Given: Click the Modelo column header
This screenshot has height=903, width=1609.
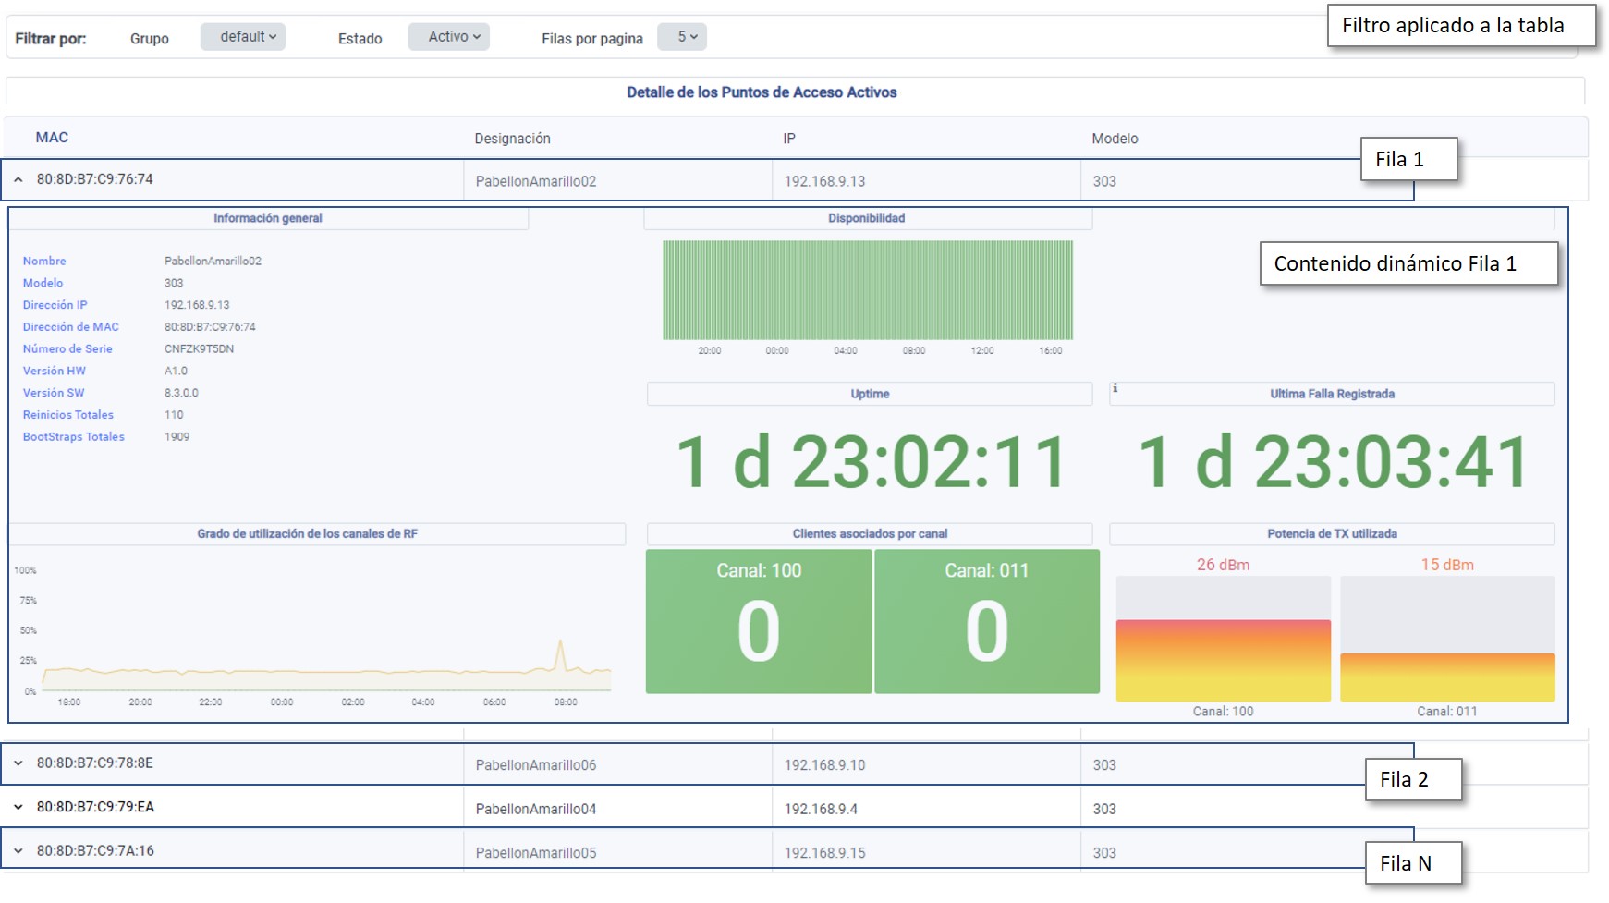Looking at the screenshot, I should [x=1115, y=139].
